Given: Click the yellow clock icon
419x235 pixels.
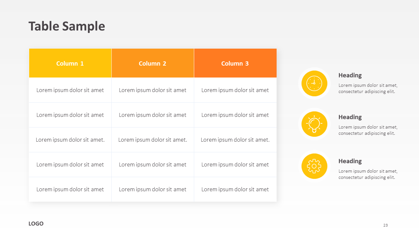Looking at the screenshot, I should (314, 83).
